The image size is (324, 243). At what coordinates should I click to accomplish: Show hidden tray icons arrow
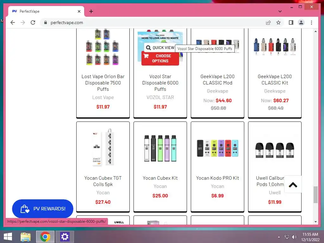click(x=279, y=237)
